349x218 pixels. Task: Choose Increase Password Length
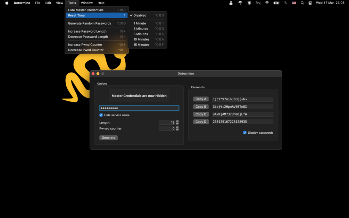[x=97, y=31]
